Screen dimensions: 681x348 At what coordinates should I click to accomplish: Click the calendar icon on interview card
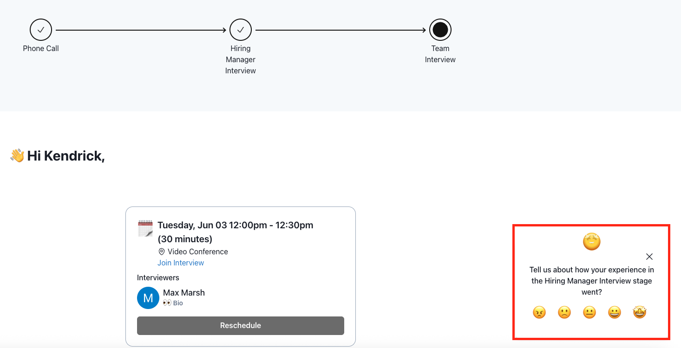(145, 229)
